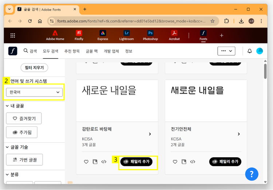Collapse the 글꼴 기술 section
This screenshot has height=190, width=273.
7,147
